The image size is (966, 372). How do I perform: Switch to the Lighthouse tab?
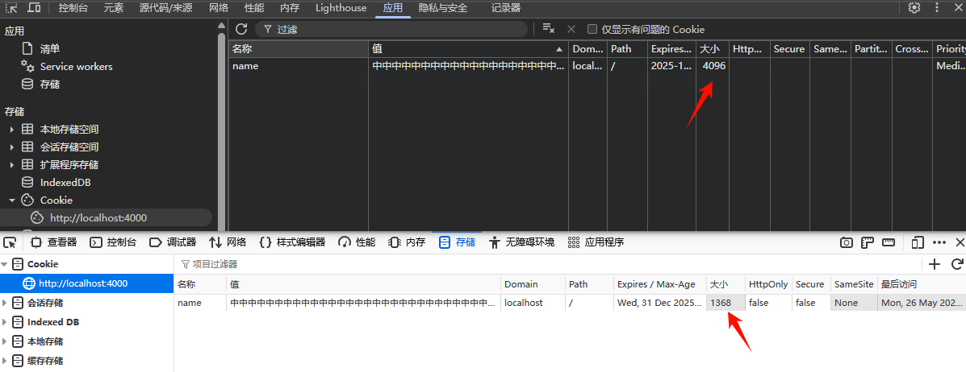[x=341, y=8]
